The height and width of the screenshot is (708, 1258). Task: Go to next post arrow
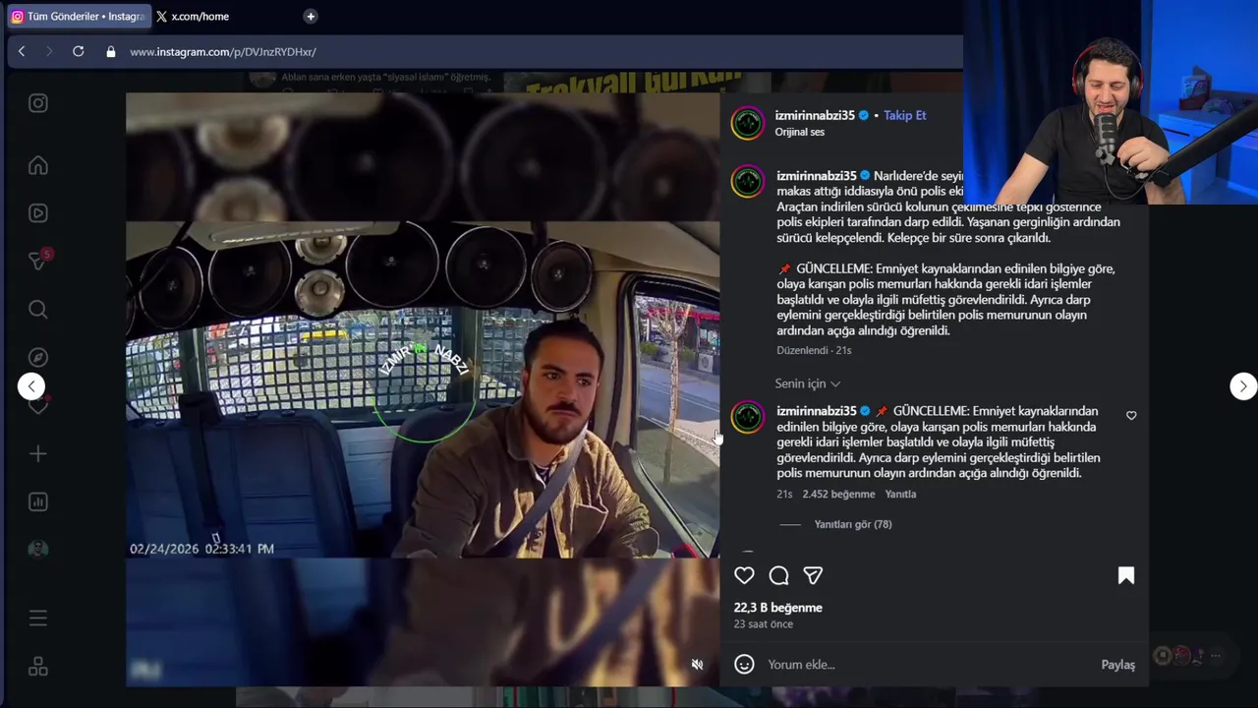click(1243, 386)
